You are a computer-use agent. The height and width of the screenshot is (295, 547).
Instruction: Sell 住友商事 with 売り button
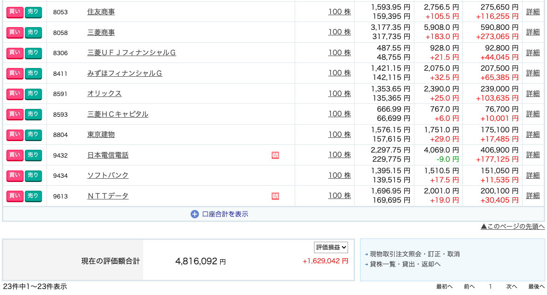click(x=33, y=12)
